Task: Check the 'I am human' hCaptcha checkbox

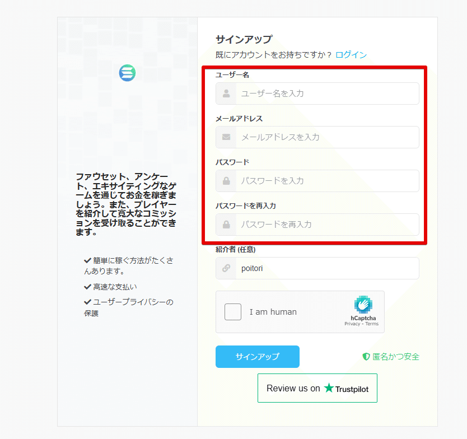Action: coord(232,312)
